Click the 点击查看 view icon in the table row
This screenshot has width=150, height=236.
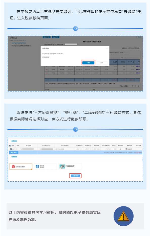coord(126,149)
